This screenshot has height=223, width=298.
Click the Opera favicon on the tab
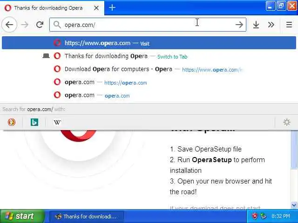[x=8, y=8]
